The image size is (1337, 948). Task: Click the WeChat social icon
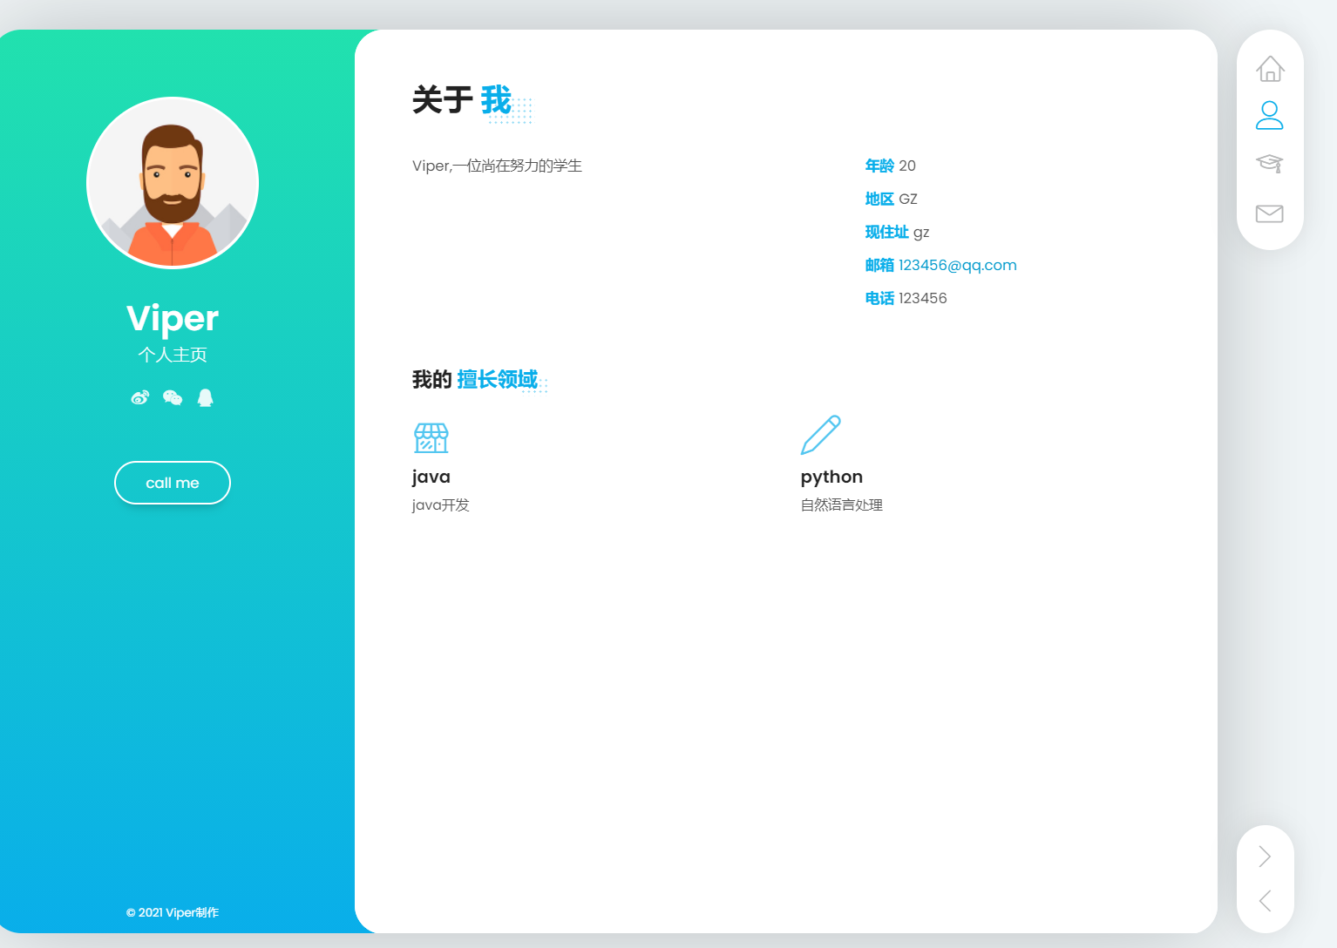click(173, 398)
